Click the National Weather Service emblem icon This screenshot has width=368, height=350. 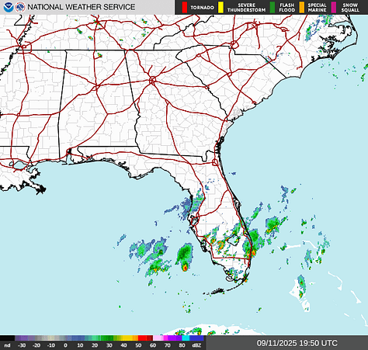pyautogui.click(x=20, y=7)
